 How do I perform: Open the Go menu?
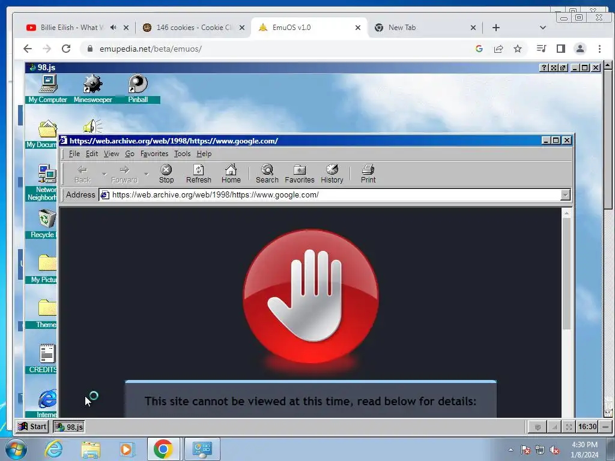pos(130,154)
